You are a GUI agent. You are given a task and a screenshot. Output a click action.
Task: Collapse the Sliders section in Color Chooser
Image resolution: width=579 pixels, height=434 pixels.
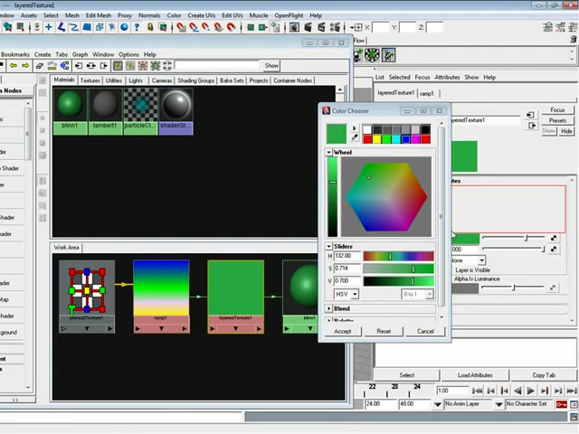tap(328, 246)
